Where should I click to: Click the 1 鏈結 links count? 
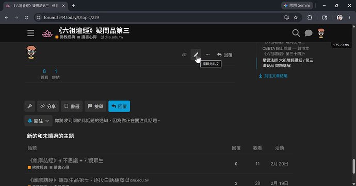pyautogui.click(x=56, y=74)
